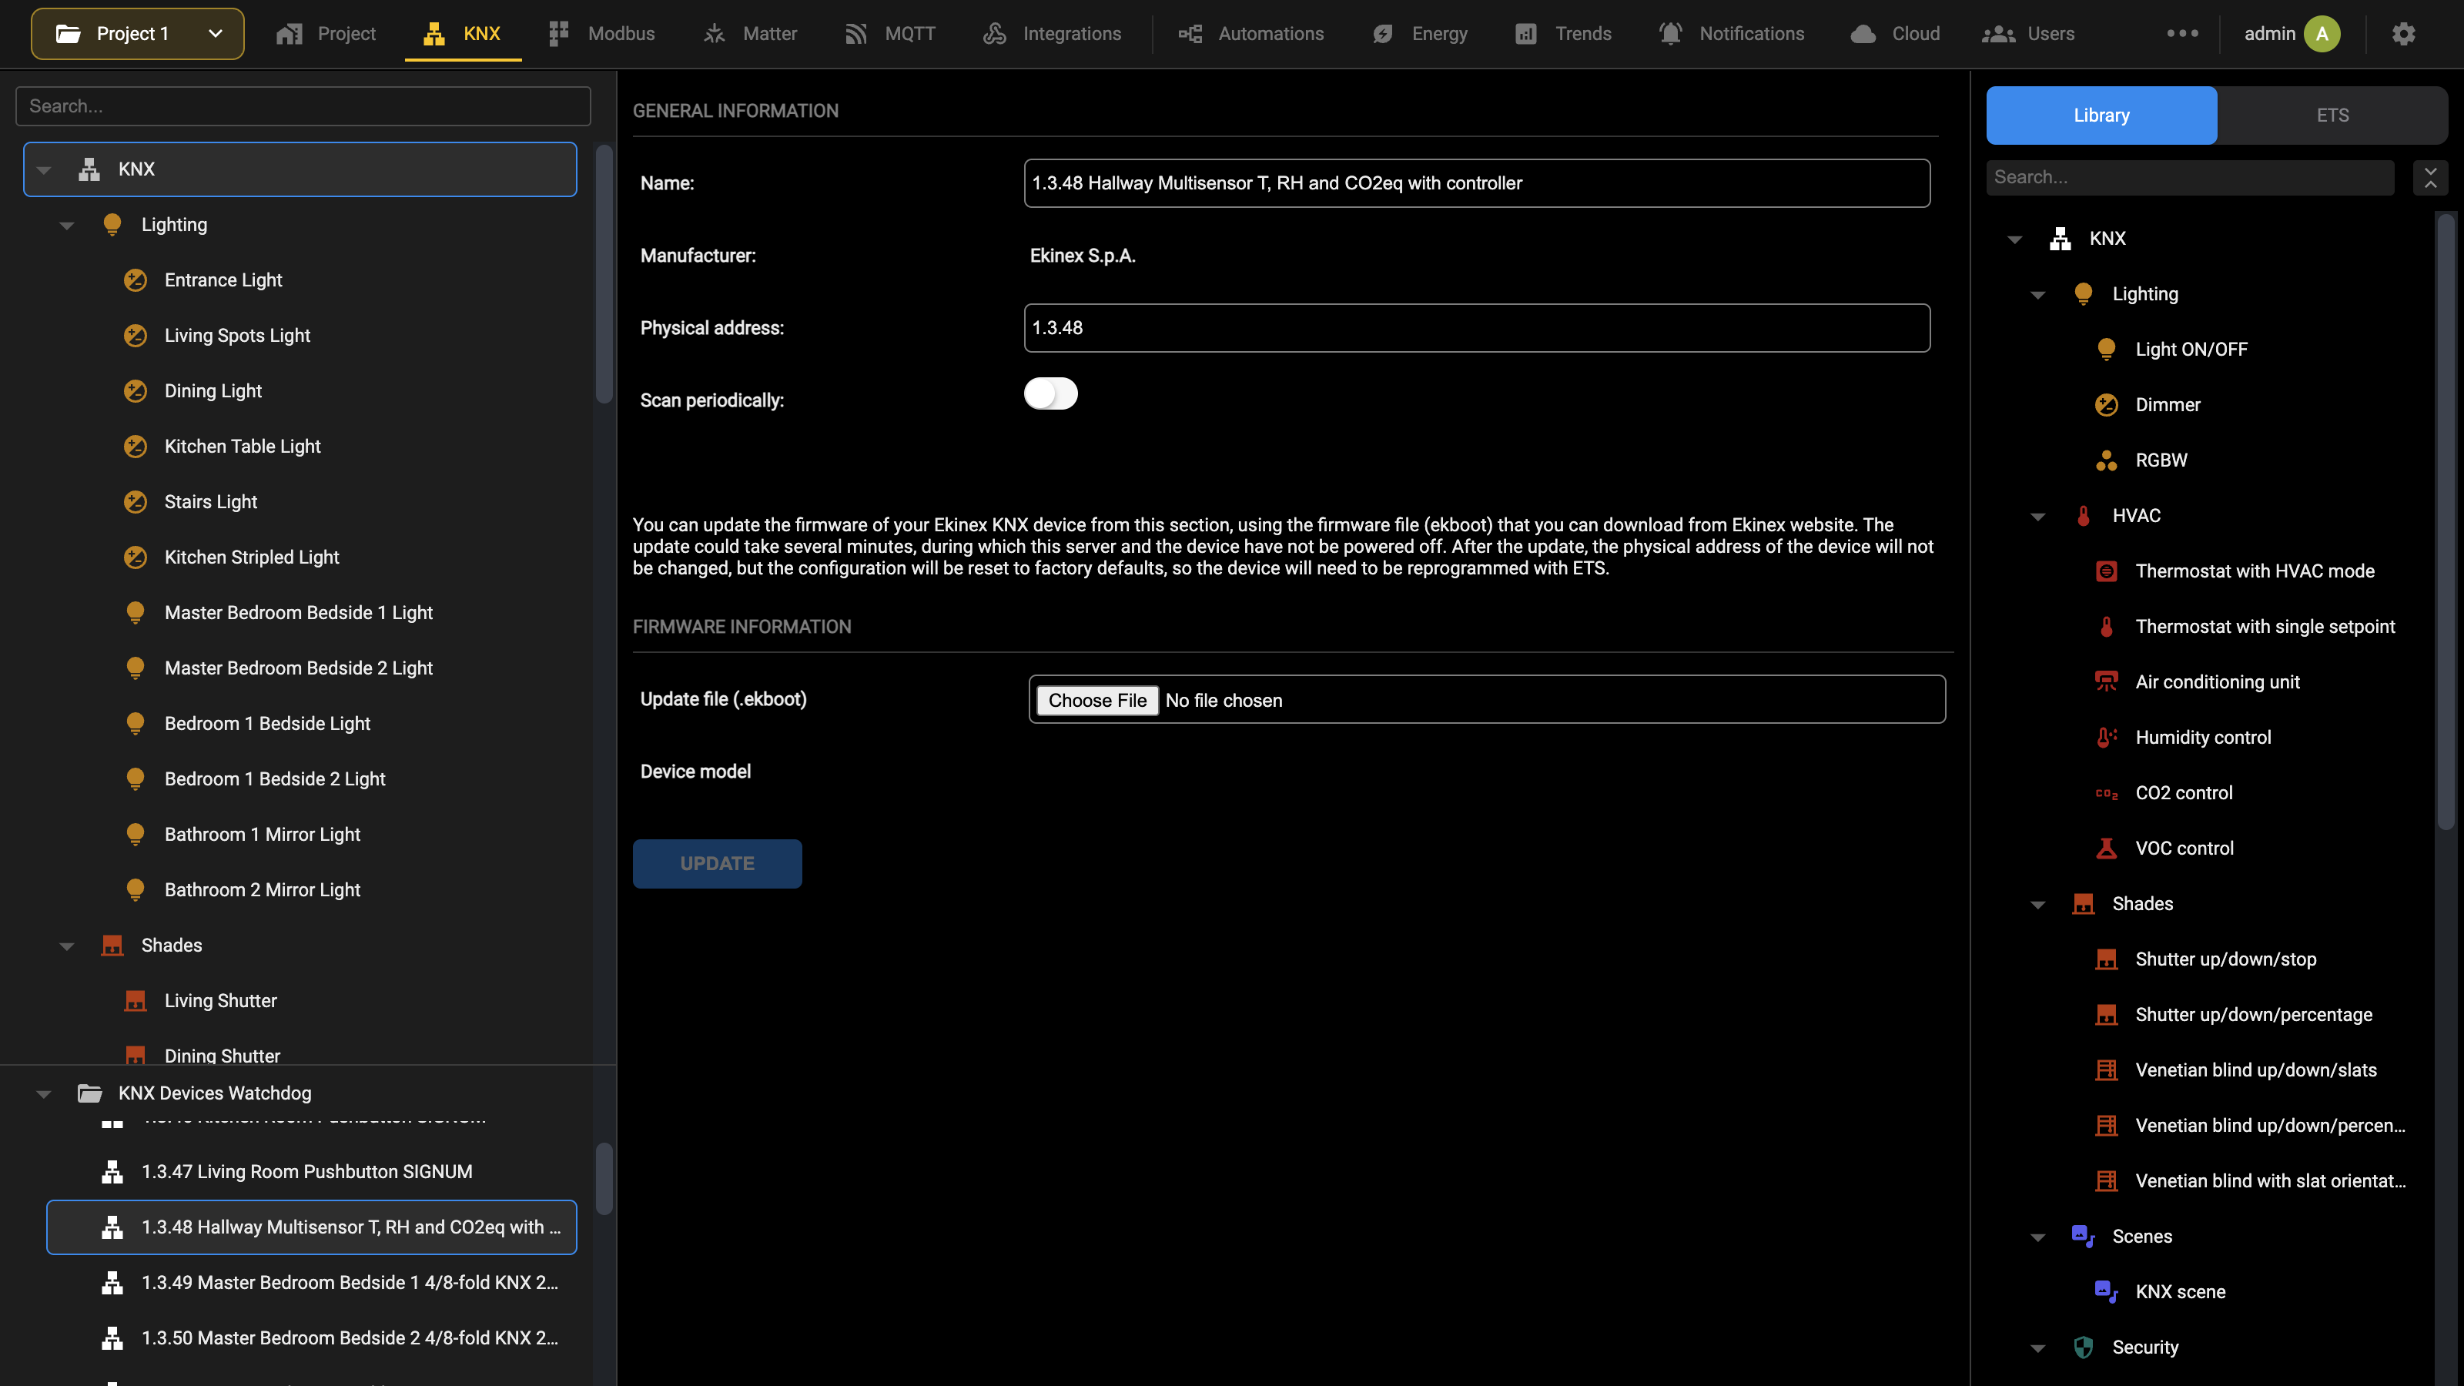Image resolution: width=2464 pixels, height=1386 pixels.
Task: Select 1.3.49 Master Bedroom Bedside 1 device
Action: 312,1283
